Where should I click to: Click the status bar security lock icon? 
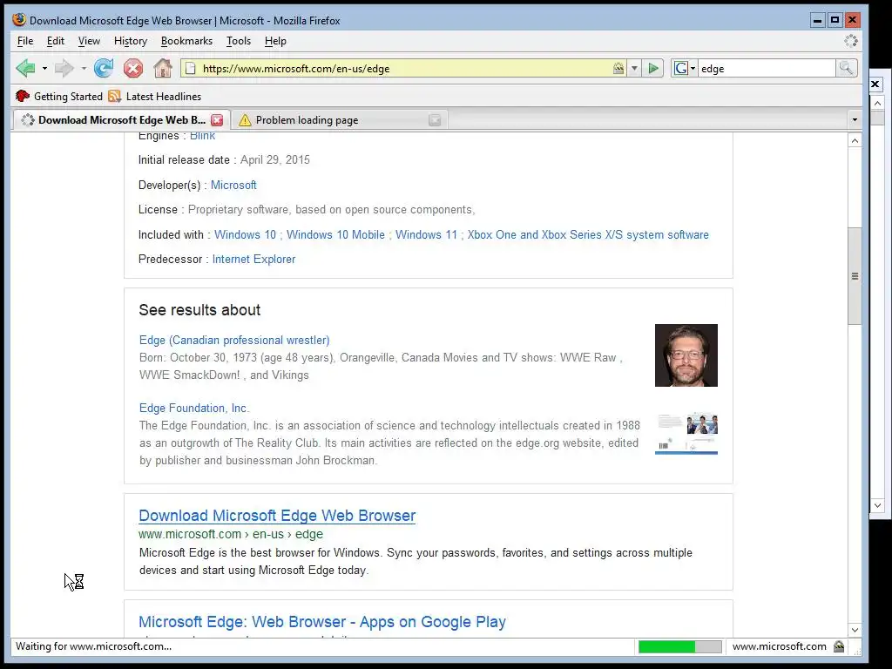839,646
